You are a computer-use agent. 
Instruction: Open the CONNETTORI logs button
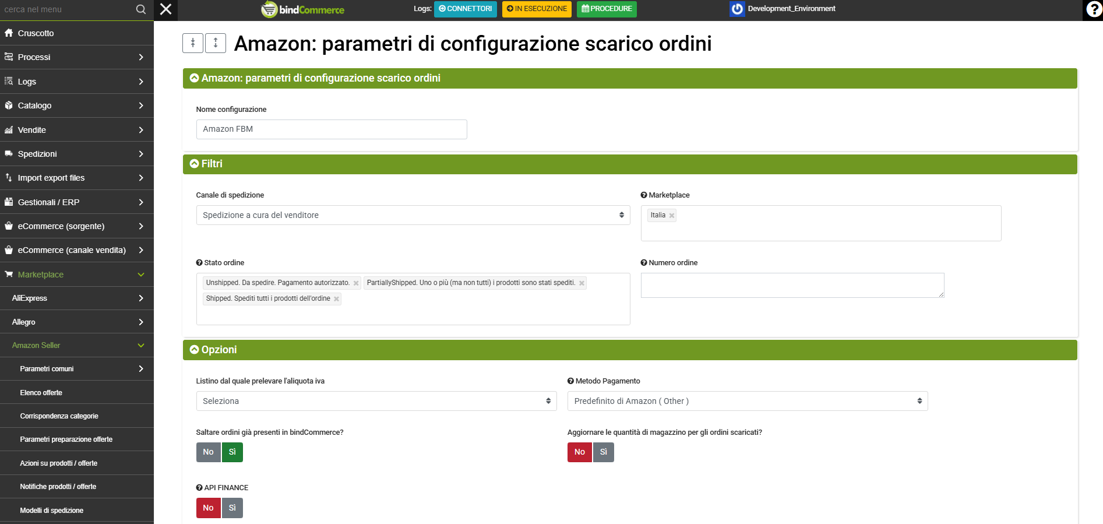pos(465,9)
